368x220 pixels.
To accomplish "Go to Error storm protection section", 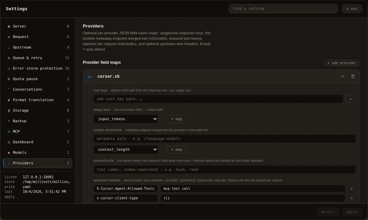I will (x=37, y=69).
